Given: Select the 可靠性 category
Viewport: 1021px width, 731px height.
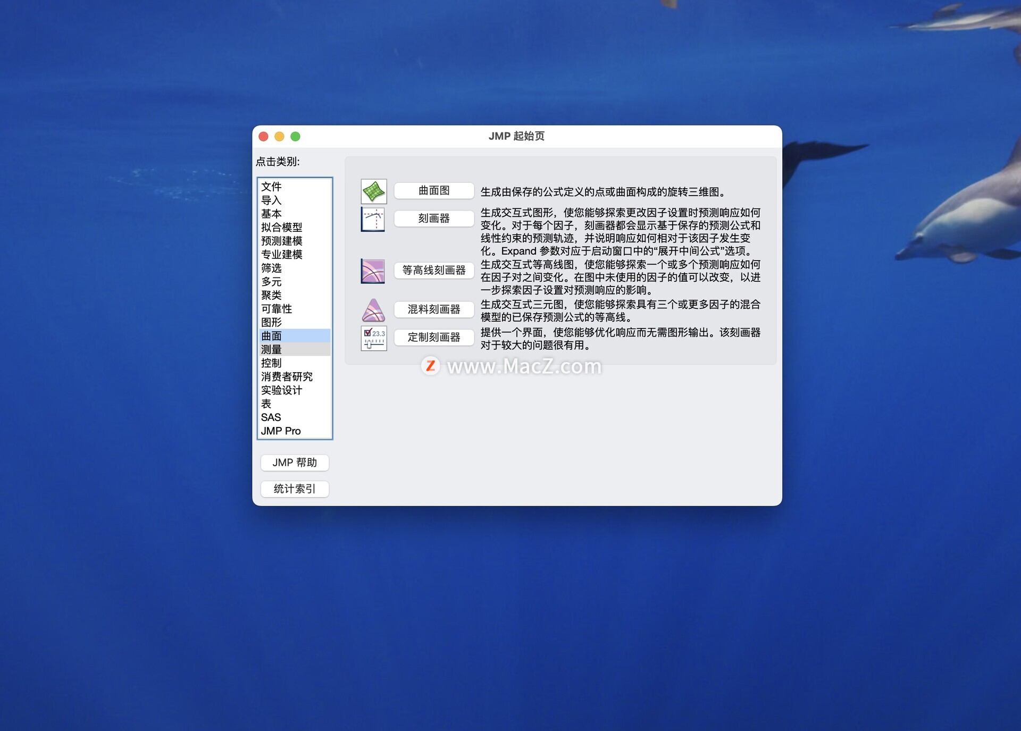Looking at the screenshot, I should coord(295,309).
